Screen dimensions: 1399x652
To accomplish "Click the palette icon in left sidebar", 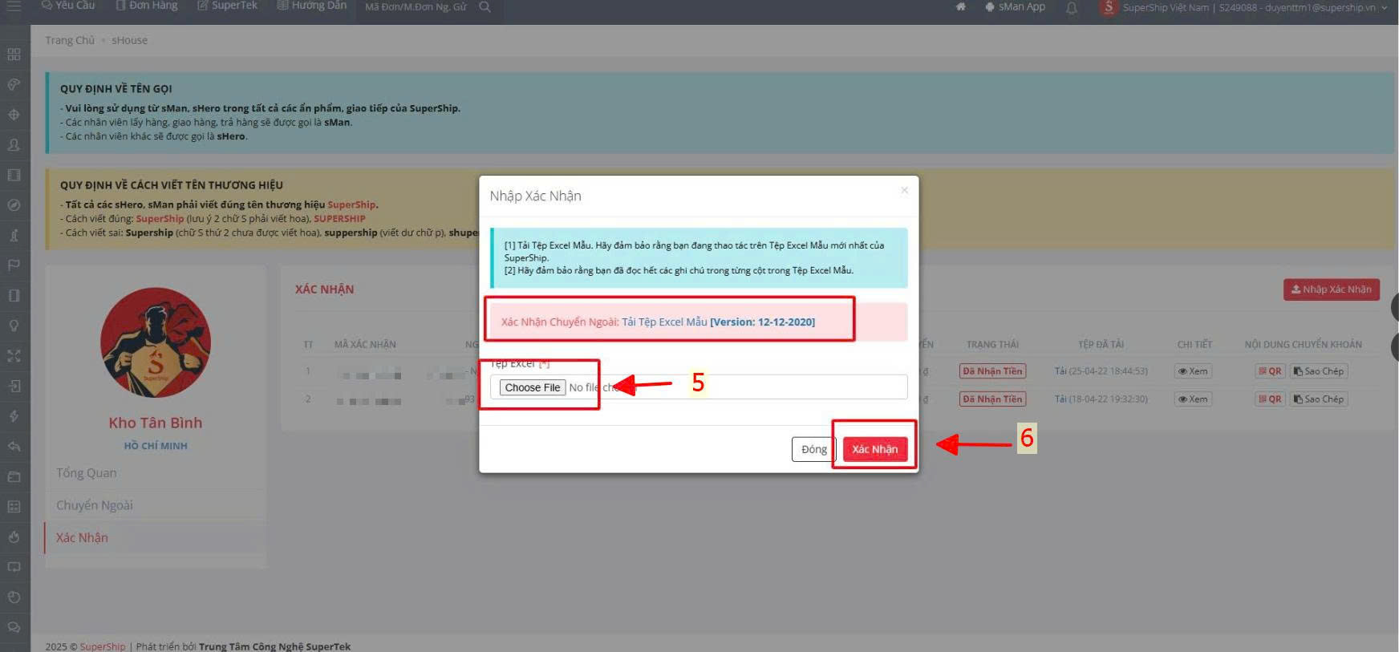I will (x=14, y=84).
